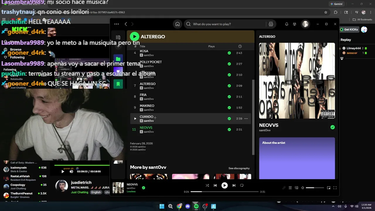This screenshot has height=211, width=375.
Task: Mute the Kick VOD with its speaker icon
Action: pos(71,171)
